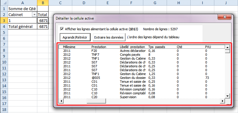Click the 'Tps passés' value 8
The image size is (238, 113).
point(149,55)
